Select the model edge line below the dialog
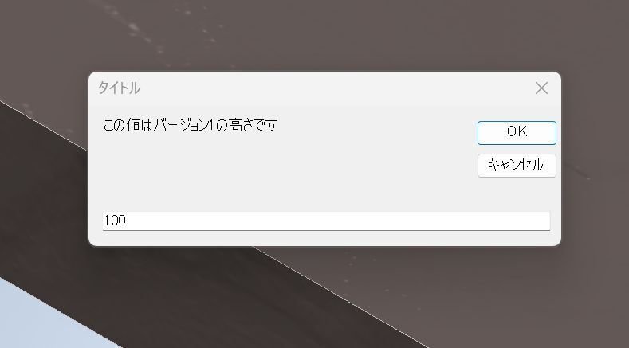 (341, 296)
